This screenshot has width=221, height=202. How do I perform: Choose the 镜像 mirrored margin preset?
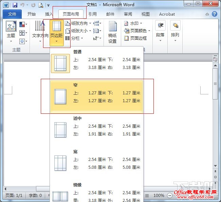point(96,192)
